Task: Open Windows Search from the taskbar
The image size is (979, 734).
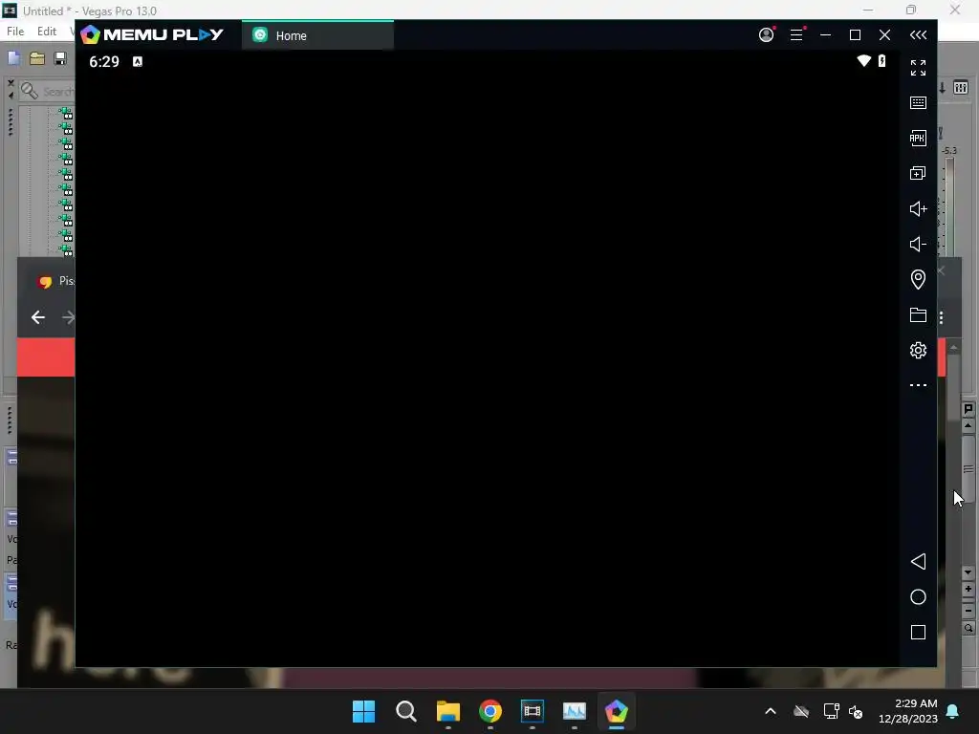Action: 405,711
